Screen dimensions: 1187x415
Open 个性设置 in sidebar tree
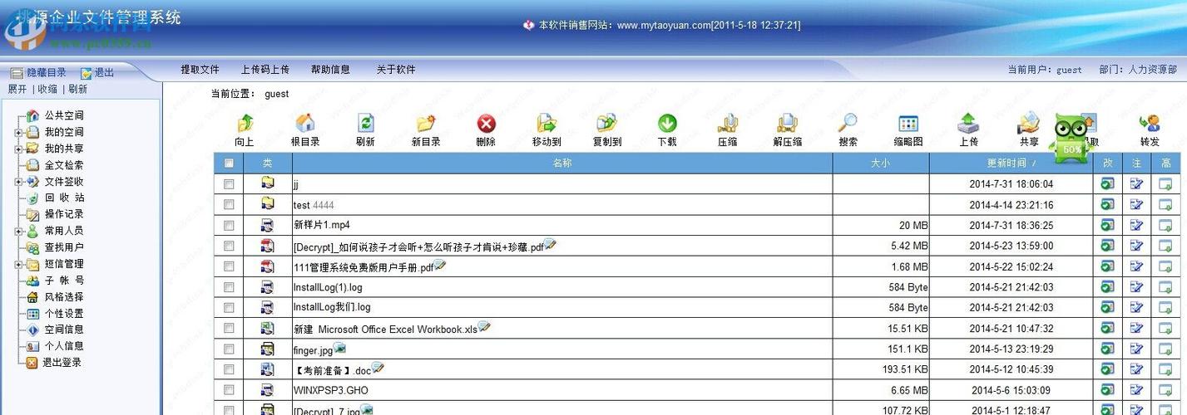click(x=64, y=314)
